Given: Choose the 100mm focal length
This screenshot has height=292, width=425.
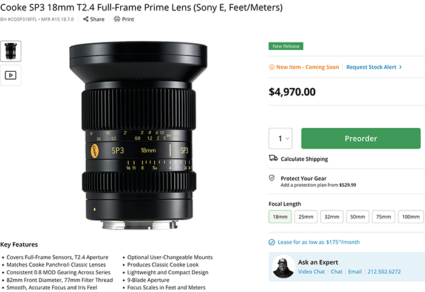Looking at the screenshot, I should coord(410,217).
